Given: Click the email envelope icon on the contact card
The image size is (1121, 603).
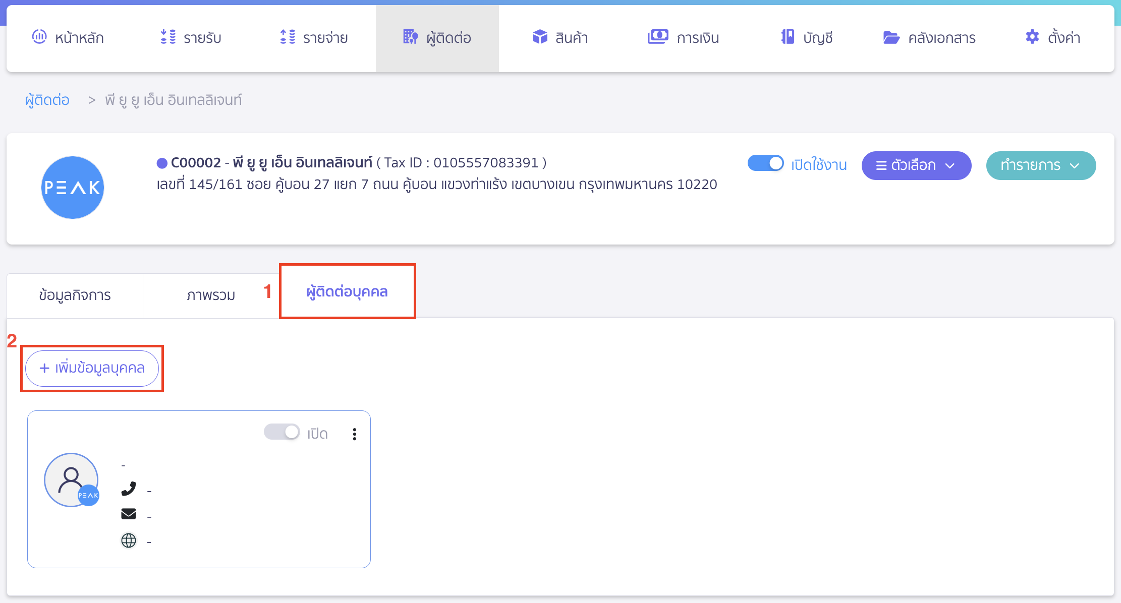Looking at the screenshot, I should tap(129, 514).
